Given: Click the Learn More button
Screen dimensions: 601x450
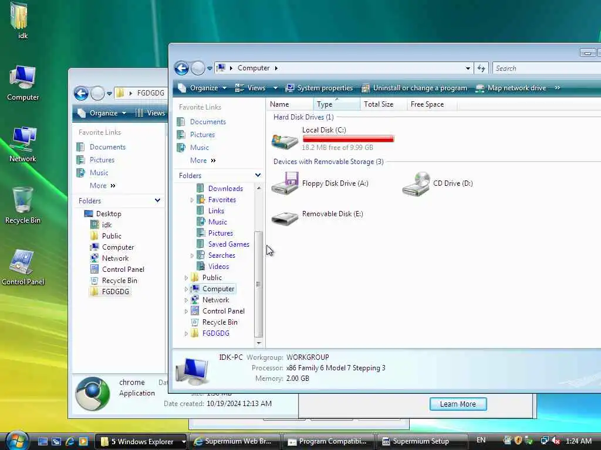Looking at the screenshot, I should 458,404.
